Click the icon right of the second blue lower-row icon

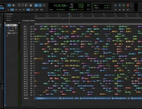click(x=32, y=10)
